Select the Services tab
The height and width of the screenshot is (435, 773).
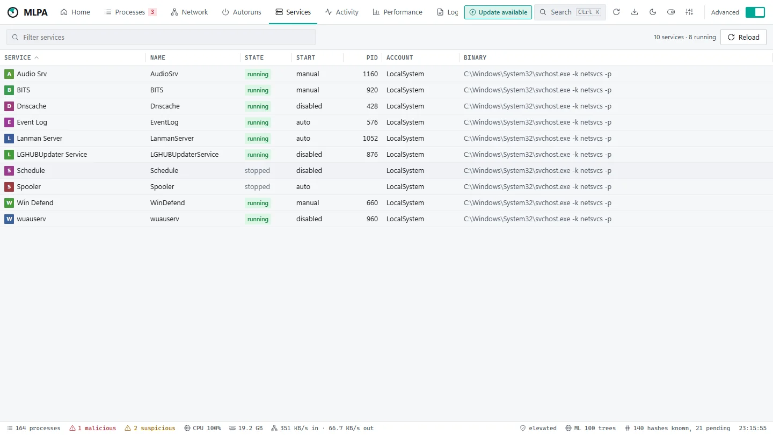click(x=293, y=12)
